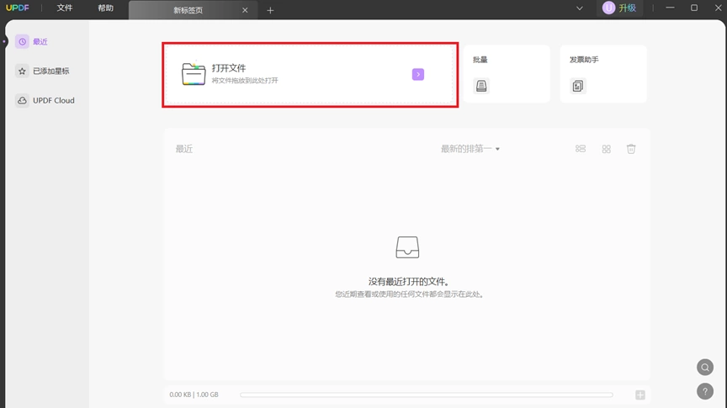Screen dimensions: 727x408
Task: Select the 新标签页 tab
Action: point(188,10)
